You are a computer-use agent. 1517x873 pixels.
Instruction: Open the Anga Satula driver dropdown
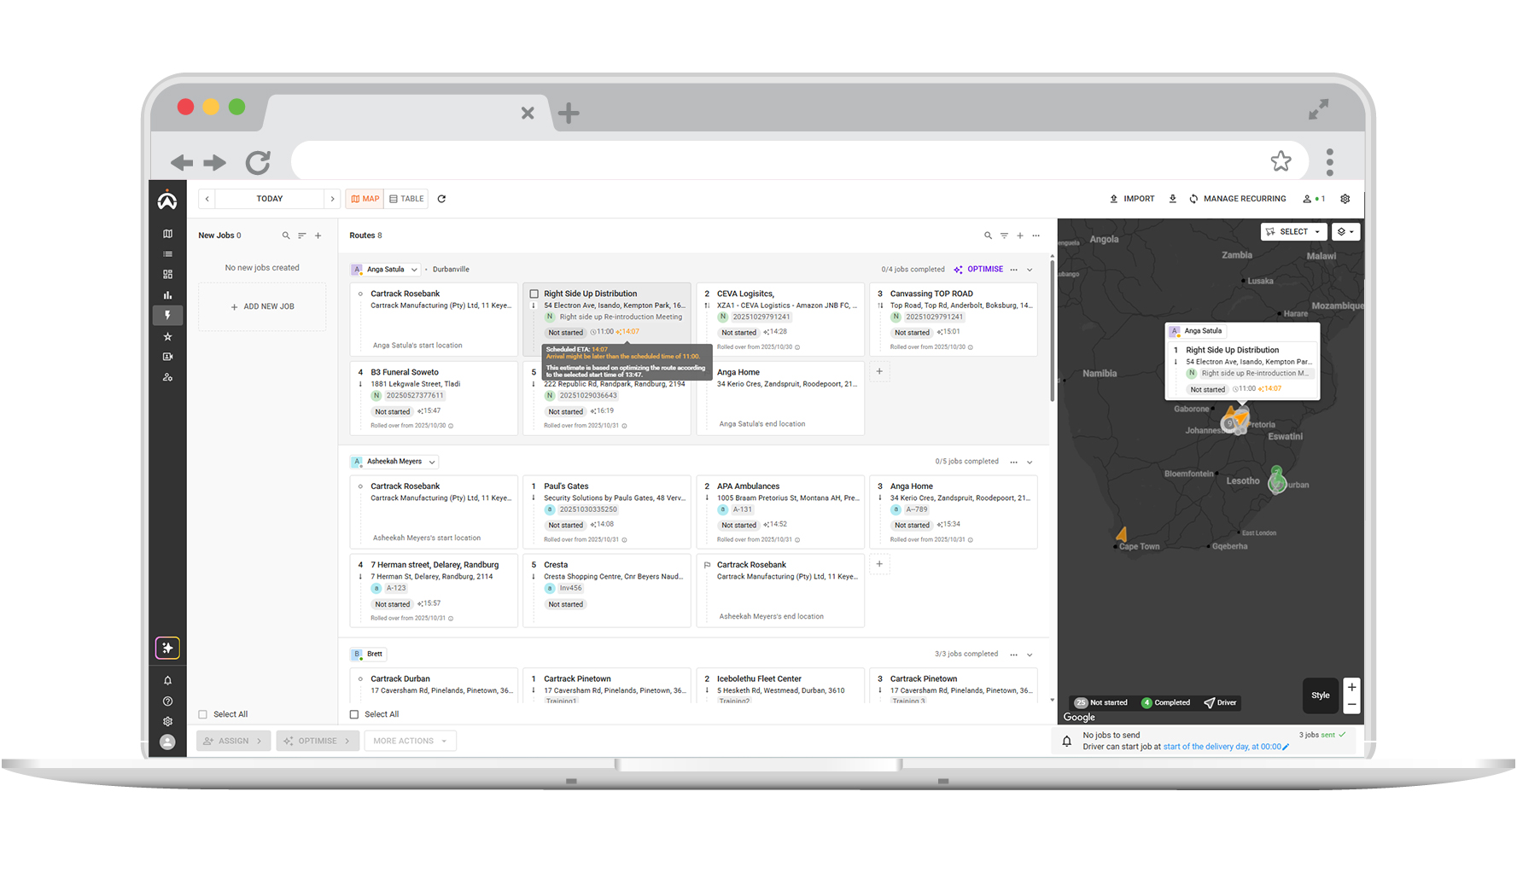386,270
